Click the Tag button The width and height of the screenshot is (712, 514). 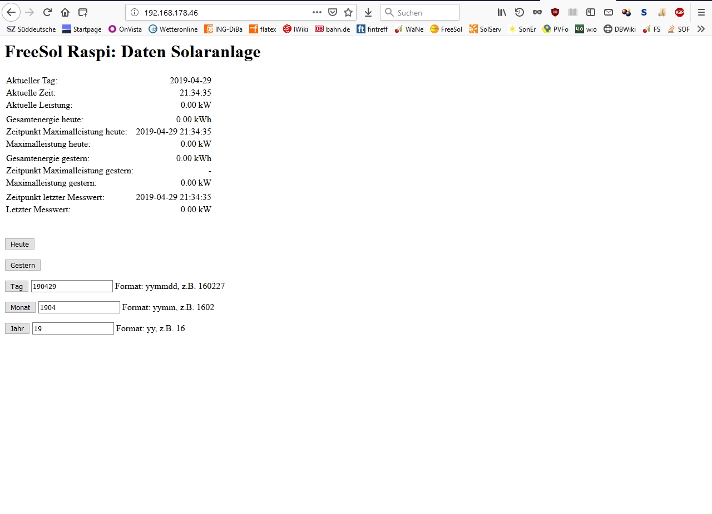click(x=17, y=286)
